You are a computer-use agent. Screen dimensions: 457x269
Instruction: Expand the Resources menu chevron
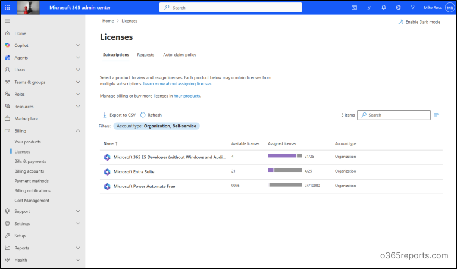[x=78, y=107]
